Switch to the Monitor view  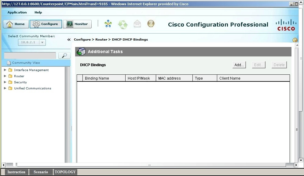(77, 24)
